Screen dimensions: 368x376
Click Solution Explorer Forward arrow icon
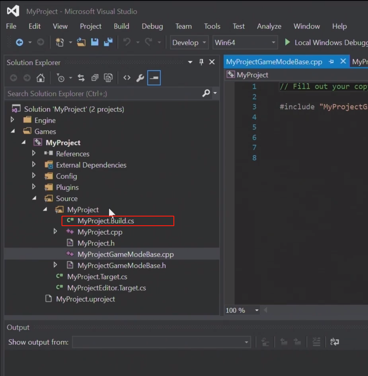(x=27, y=78)
